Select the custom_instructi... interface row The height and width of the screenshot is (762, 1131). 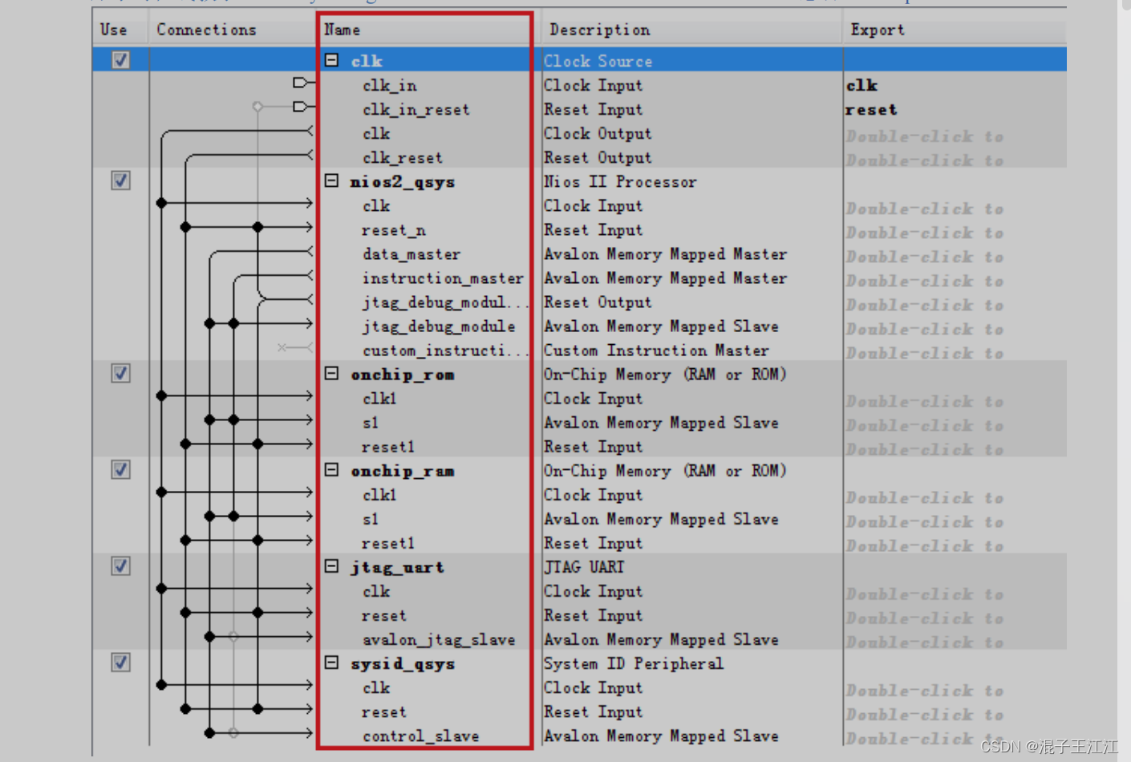point(446,351)
